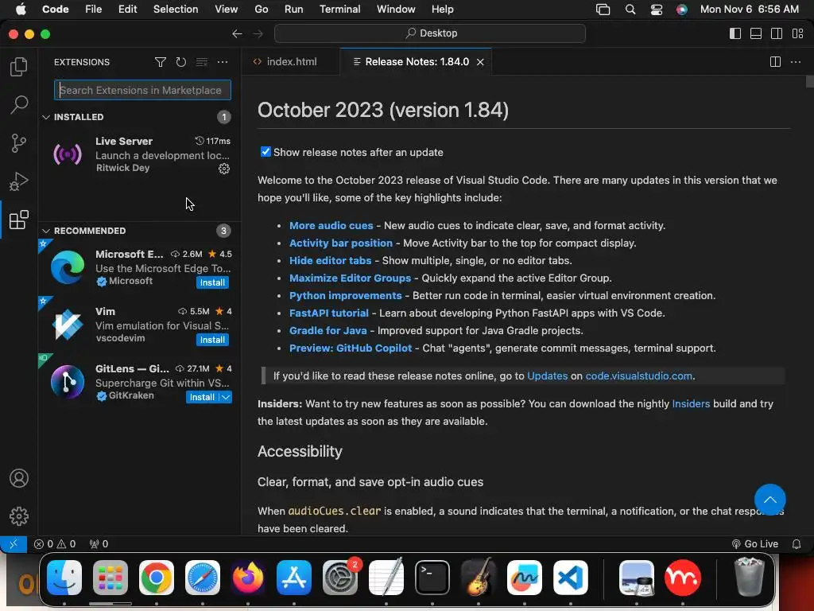This screenshot has width=814, height=611.
Task: Open GitLens Install dropdown arrow
Action: coord(226,397)
